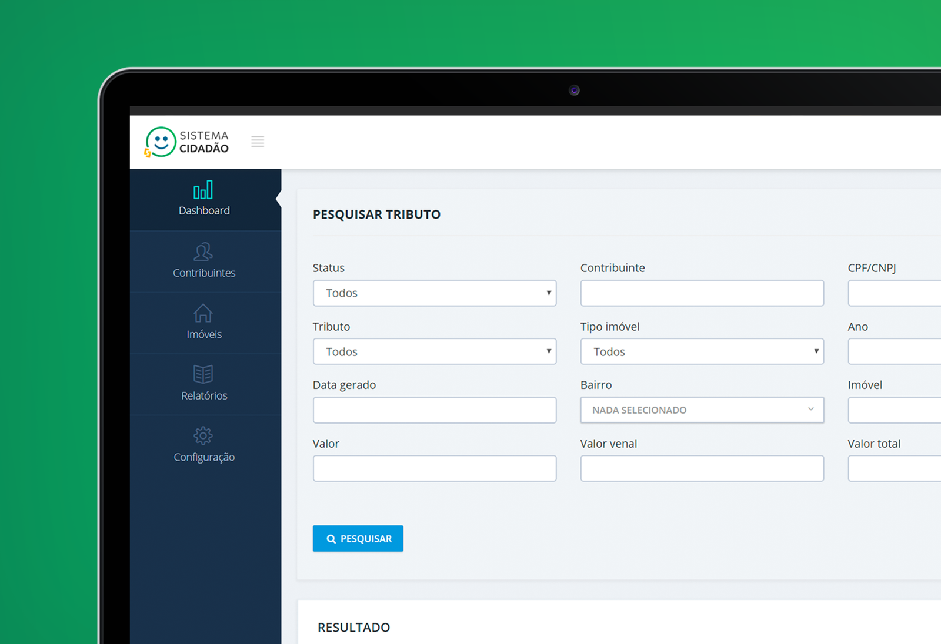Click the Configuração gear icon

click(203, 435)
